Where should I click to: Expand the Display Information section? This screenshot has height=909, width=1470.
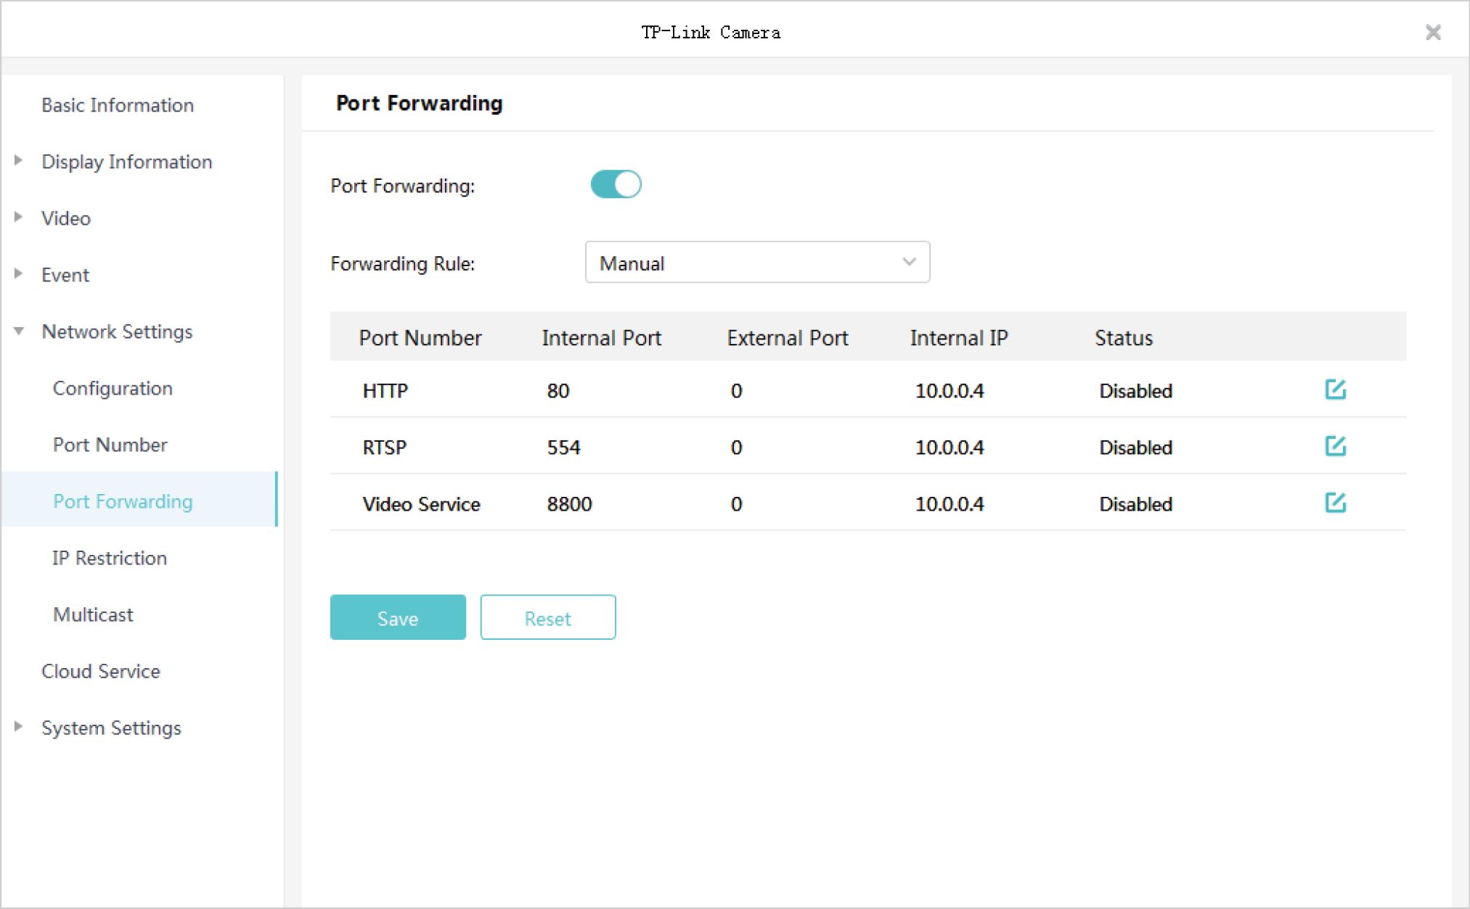pyautogui.click(x=19, y=161)
